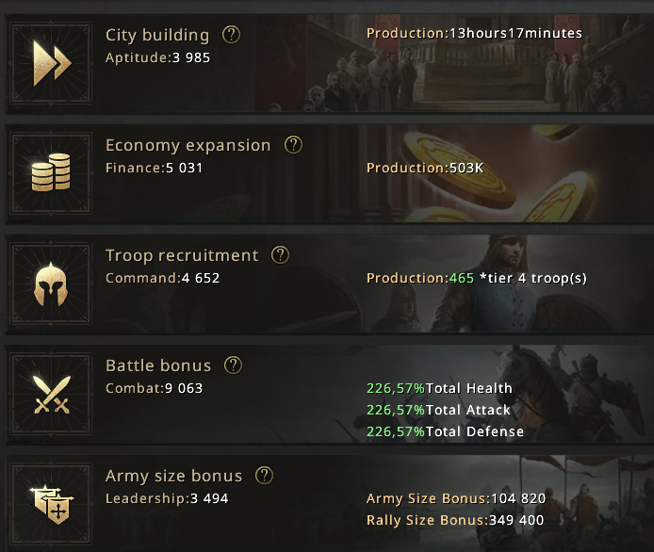
Task: Click the City building fast-forward arrows icon
Action: tap(51, 63)
